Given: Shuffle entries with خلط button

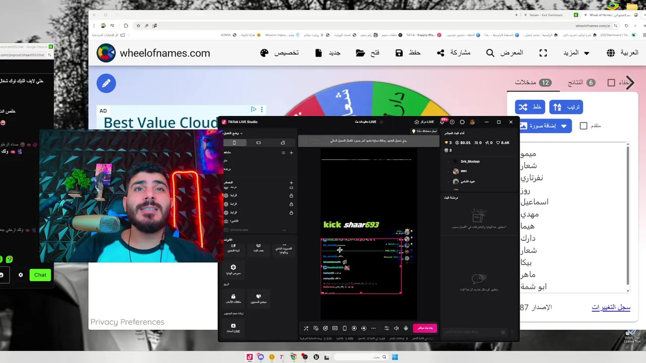Looking at the screenshot, I should click(530, 107).
